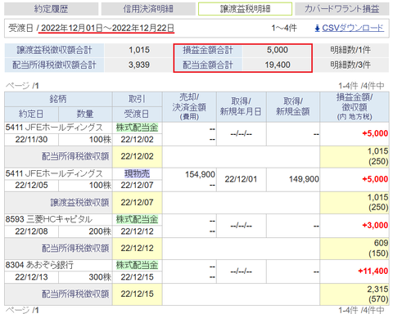Click the 取得/新規金額 column header
Image resolution: width=393 pixels, height=314 pixels.
pyautogui.click(x=293, y=107)
